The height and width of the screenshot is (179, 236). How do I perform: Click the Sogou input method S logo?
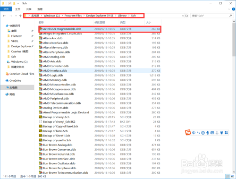pos(188,133)
